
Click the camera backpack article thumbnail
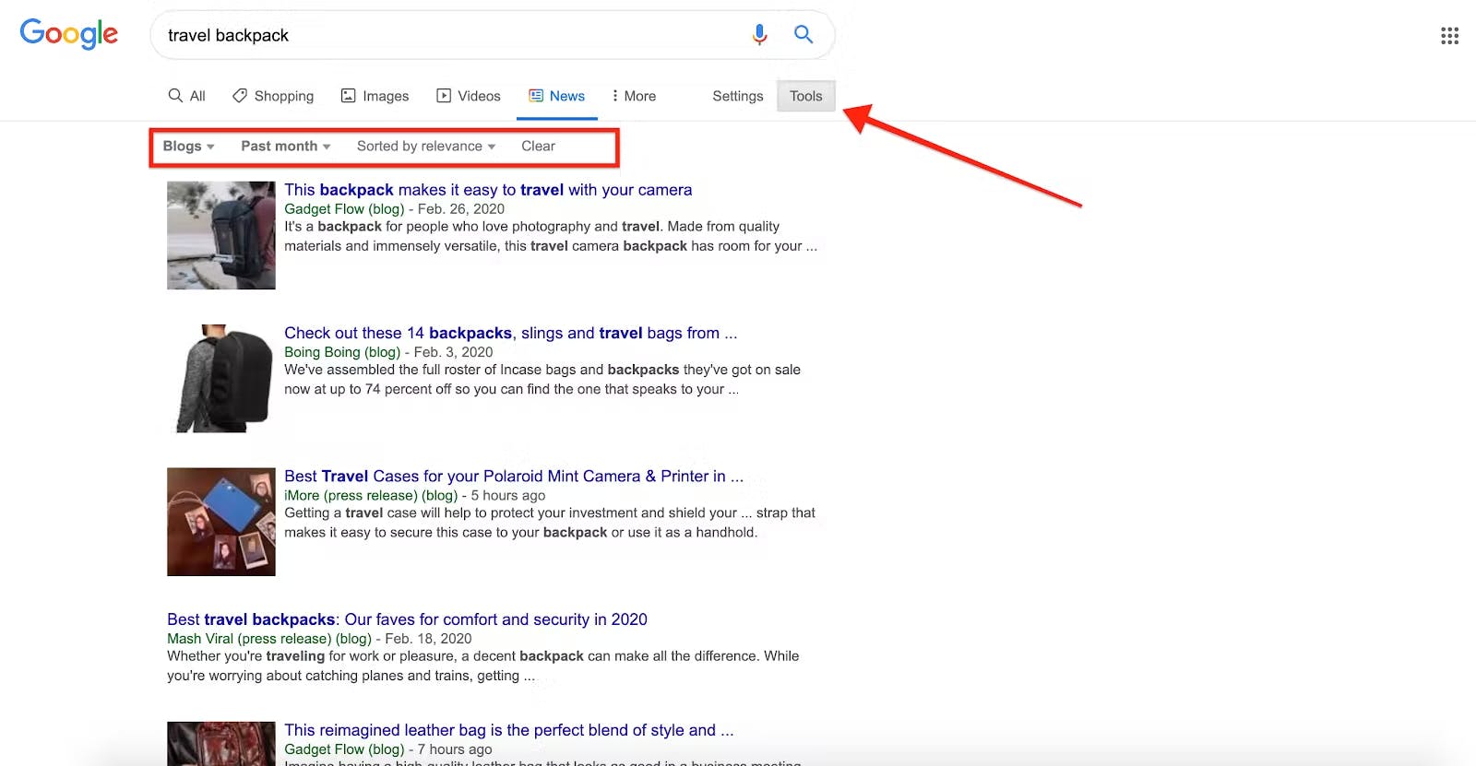(221, 235)
